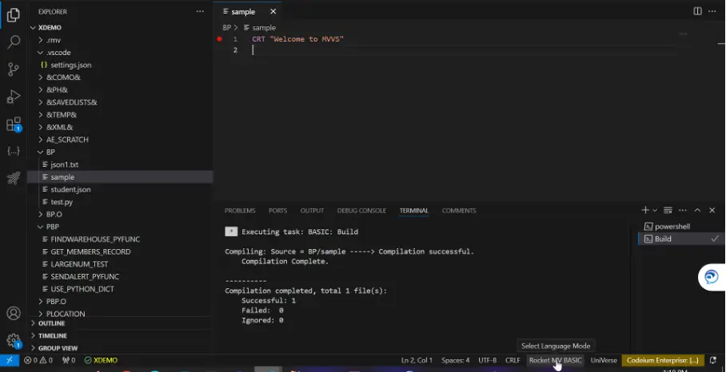Open the Source Control view
Viewport: 726px width, 372px height.
click(x=14, y=69)
